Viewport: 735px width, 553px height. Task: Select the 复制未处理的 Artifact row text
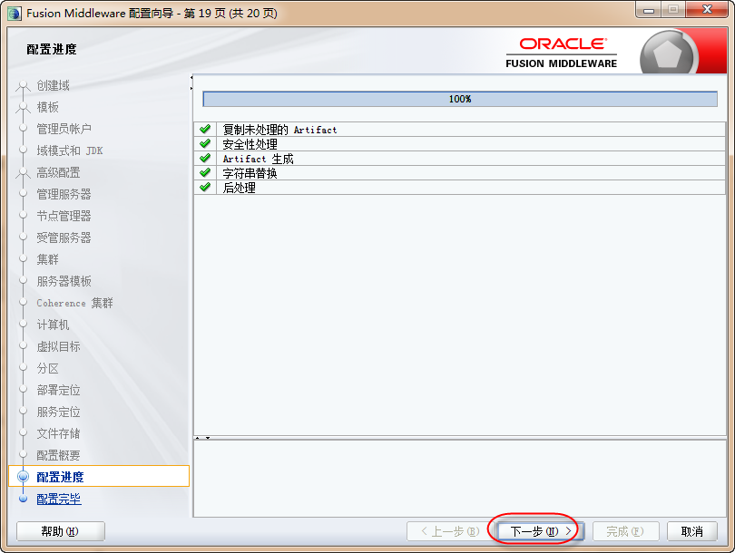pos(279,130)
